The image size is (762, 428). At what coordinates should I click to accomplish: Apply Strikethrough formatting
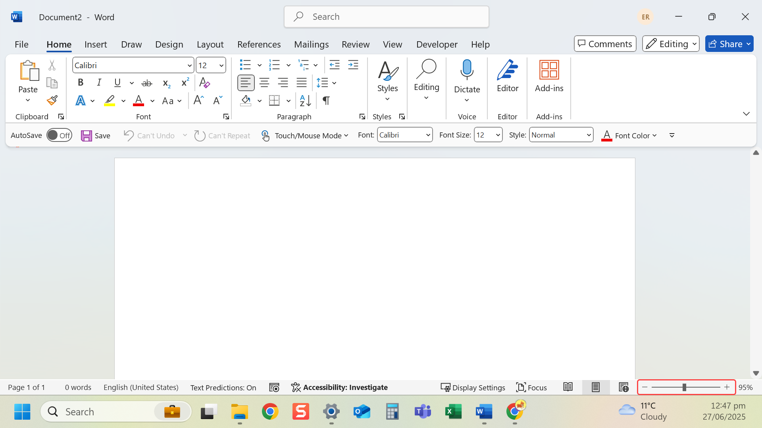coord(147,83)
